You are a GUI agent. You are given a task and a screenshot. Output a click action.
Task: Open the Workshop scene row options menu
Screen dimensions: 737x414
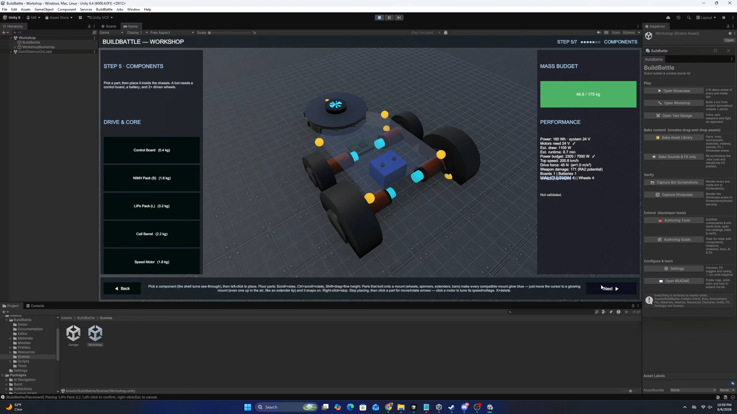(94, 38)
